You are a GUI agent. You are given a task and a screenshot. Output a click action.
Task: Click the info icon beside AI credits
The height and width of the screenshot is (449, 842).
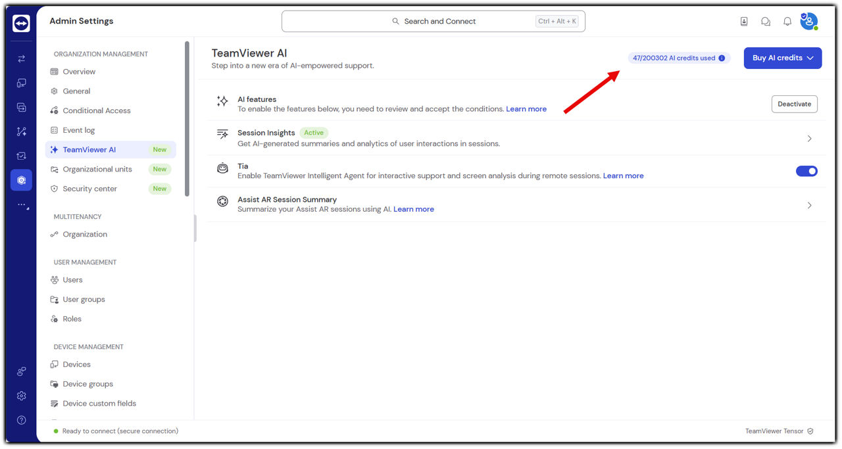tap(722, 58)
